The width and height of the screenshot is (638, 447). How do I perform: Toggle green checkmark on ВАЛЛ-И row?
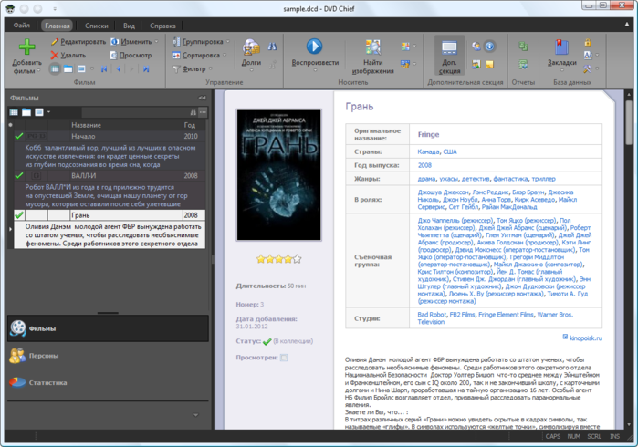[x=19, y=175]
